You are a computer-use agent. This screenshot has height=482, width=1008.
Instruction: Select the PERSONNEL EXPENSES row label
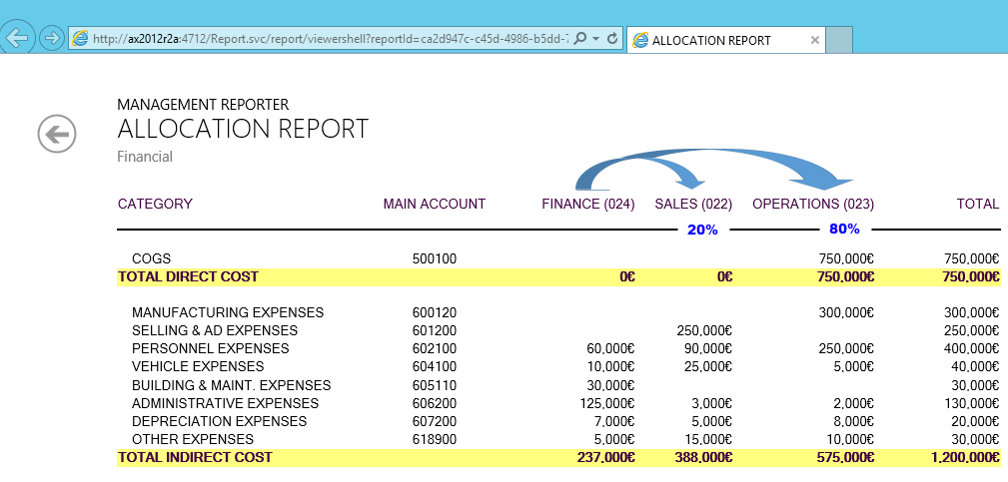(x=210, y=348)
